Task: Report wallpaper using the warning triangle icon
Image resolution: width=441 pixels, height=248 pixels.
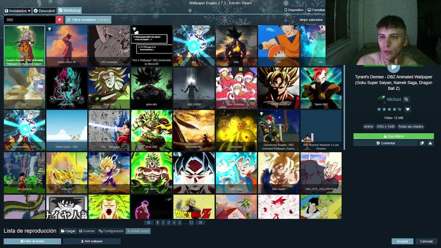Action: point(430,143)
